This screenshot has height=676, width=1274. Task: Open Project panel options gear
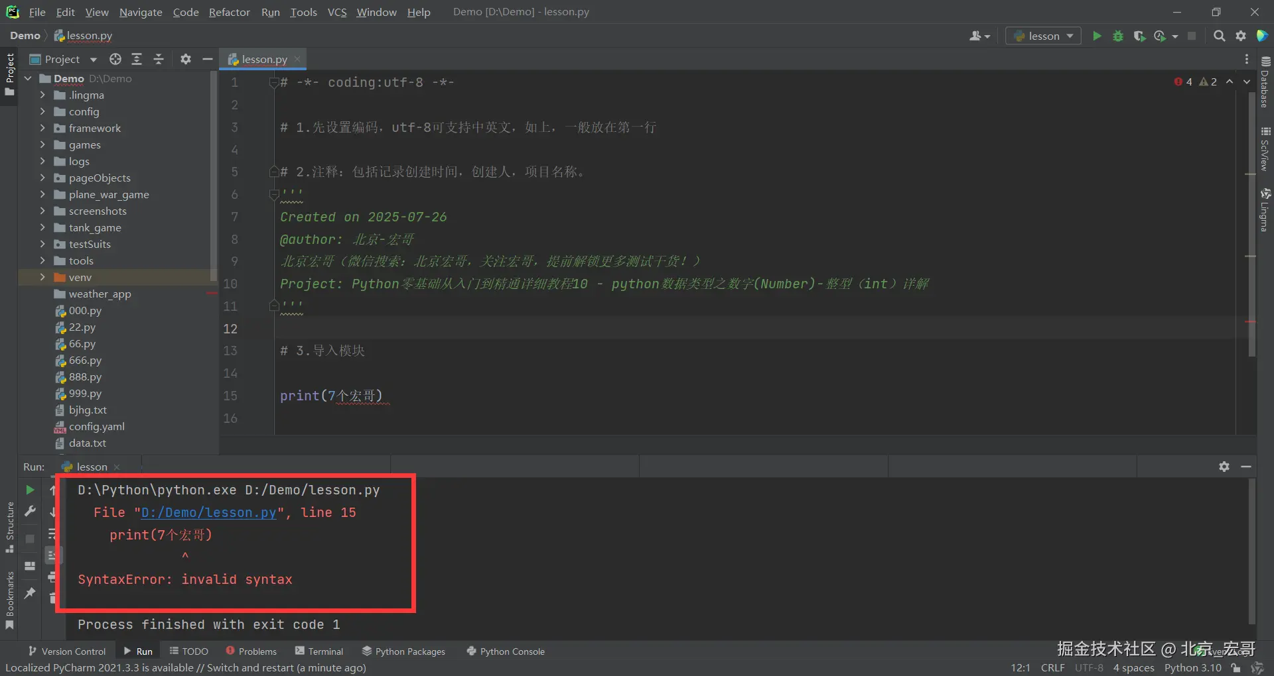coord(186,59)
